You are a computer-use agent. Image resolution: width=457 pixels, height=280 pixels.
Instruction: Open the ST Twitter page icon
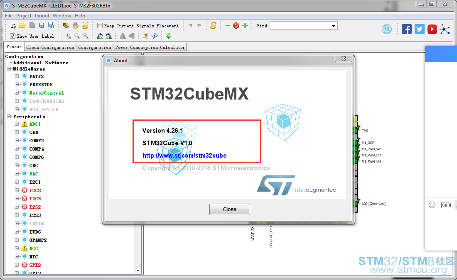click(x=420, y=29)
